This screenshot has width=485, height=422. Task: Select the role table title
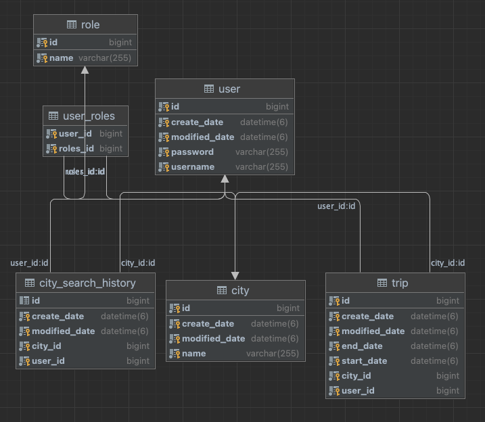[91, 25]
